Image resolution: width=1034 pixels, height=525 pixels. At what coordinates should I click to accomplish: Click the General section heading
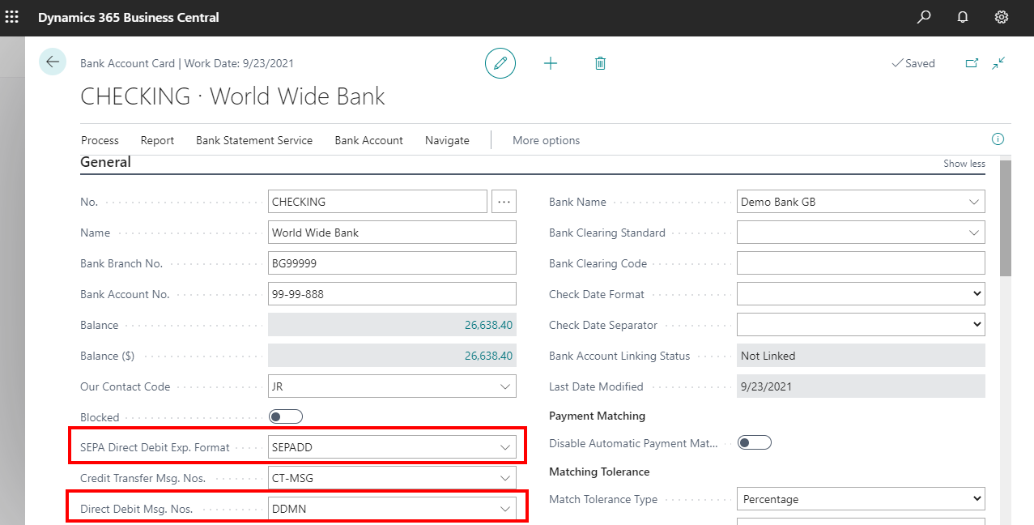click(105, 162)
